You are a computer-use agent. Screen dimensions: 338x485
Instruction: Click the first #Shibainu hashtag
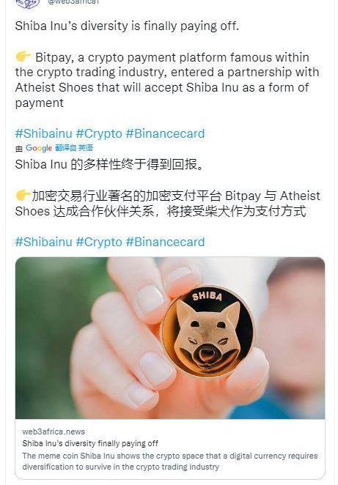pos(44,133)
